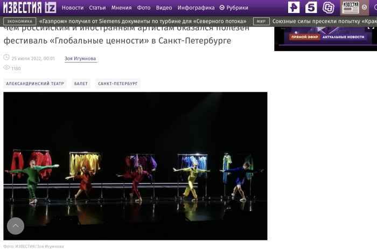This screenshot has width=377, height=249.
Task: Open the 78 channel icon
Action: tap(328, 8)
